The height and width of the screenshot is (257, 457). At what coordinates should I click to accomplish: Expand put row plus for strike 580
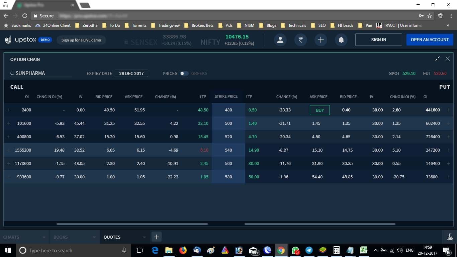click(448, 177)
